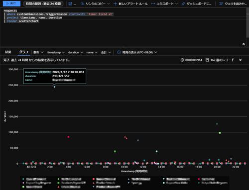The width and height of the screenshot is (249, 190).
Task: Expand the timestamp axis dropdown
Action: click(x=56, y=52)
